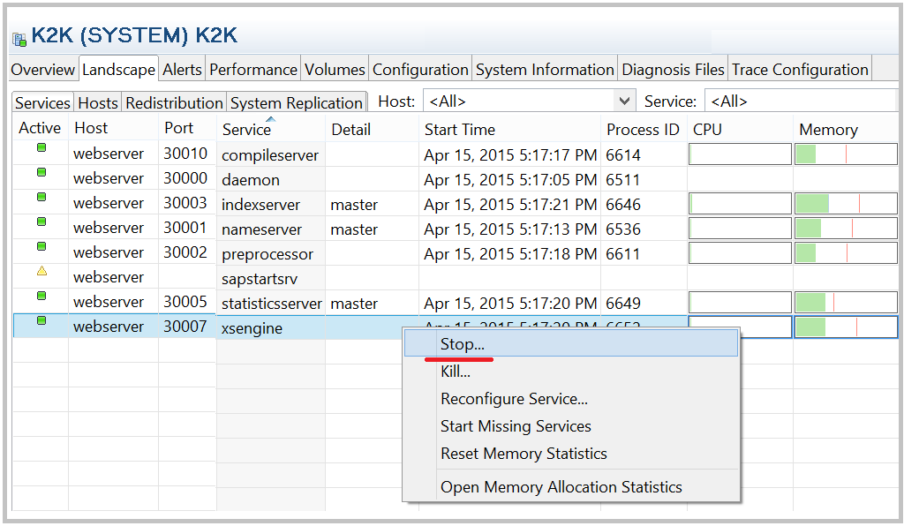Viewport: 904px width, 526px height.
Task: Choose Stop... from the context menu
Action: click(571, 344)
